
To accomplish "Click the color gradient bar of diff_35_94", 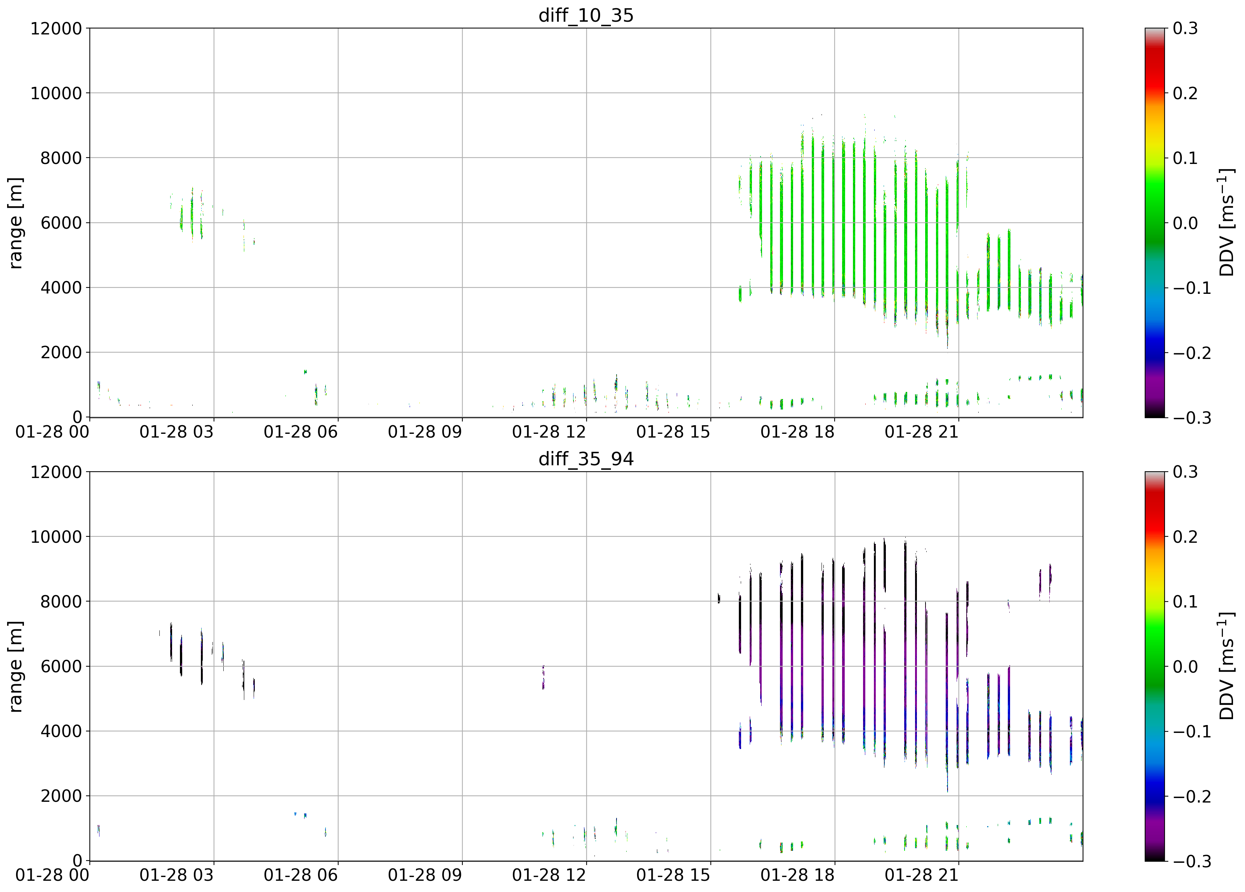I will point(1154,666).
